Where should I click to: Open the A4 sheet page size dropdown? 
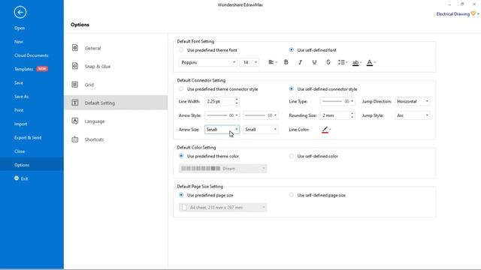(x=222, y=207)
